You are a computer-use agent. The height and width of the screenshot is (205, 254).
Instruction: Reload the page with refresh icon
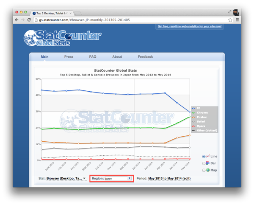pos(29,20)
